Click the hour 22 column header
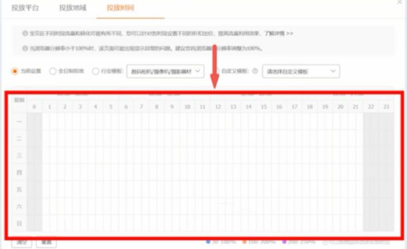This screenshot has height=249, width=407. click(371, 107)
